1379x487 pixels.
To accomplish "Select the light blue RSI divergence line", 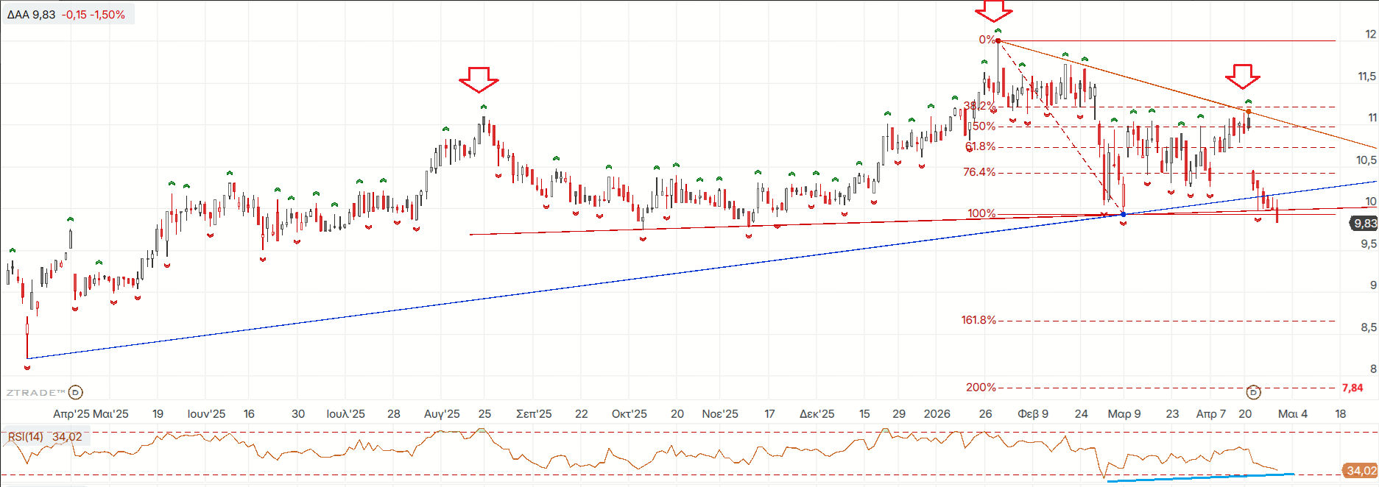I will pyautogui.click(x=1200, y=477).
